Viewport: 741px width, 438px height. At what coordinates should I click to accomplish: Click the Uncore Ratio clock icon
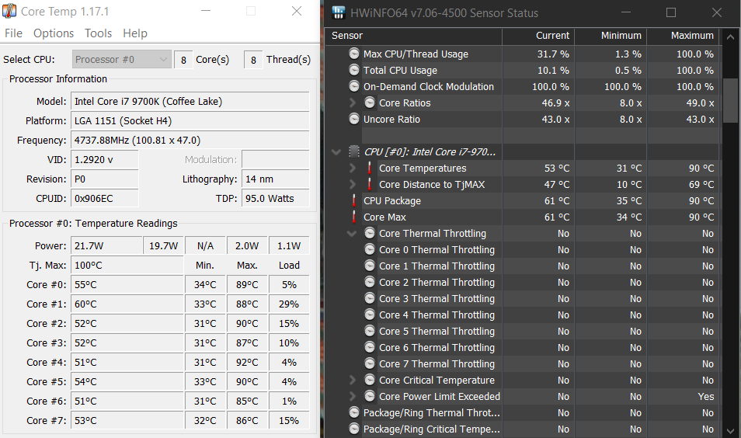pyautogui.click(x=354, y=119)
